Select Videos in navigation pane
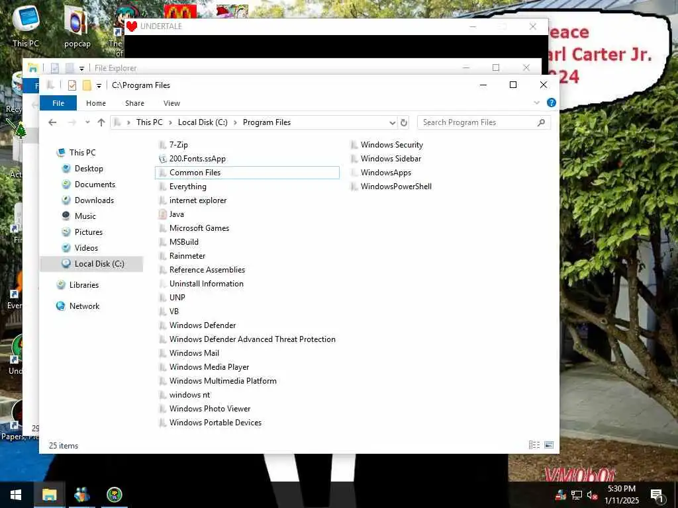678x508 pixels. [x=86, y=248]
